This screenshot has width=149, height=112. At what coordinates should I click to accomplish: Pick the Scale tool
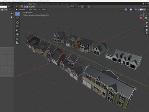17,30
